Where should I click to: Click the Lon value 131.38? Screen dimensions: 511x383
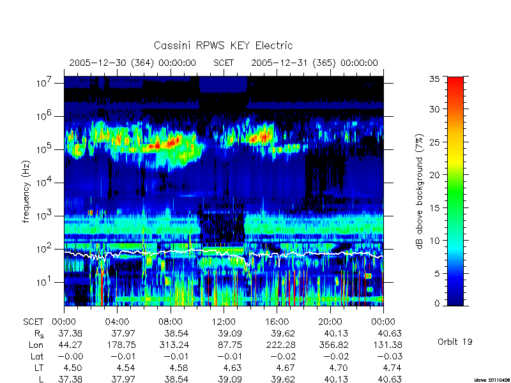[x=387, y=345]
